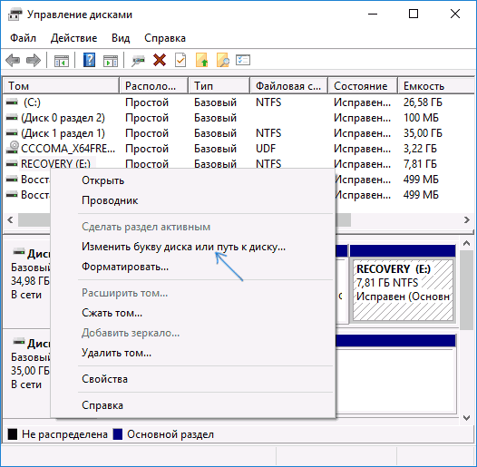Image resolution: width=477 pixels, height=467 pixels.
Task: Click the UDF file system cell
Action: [x=266, y=149]
